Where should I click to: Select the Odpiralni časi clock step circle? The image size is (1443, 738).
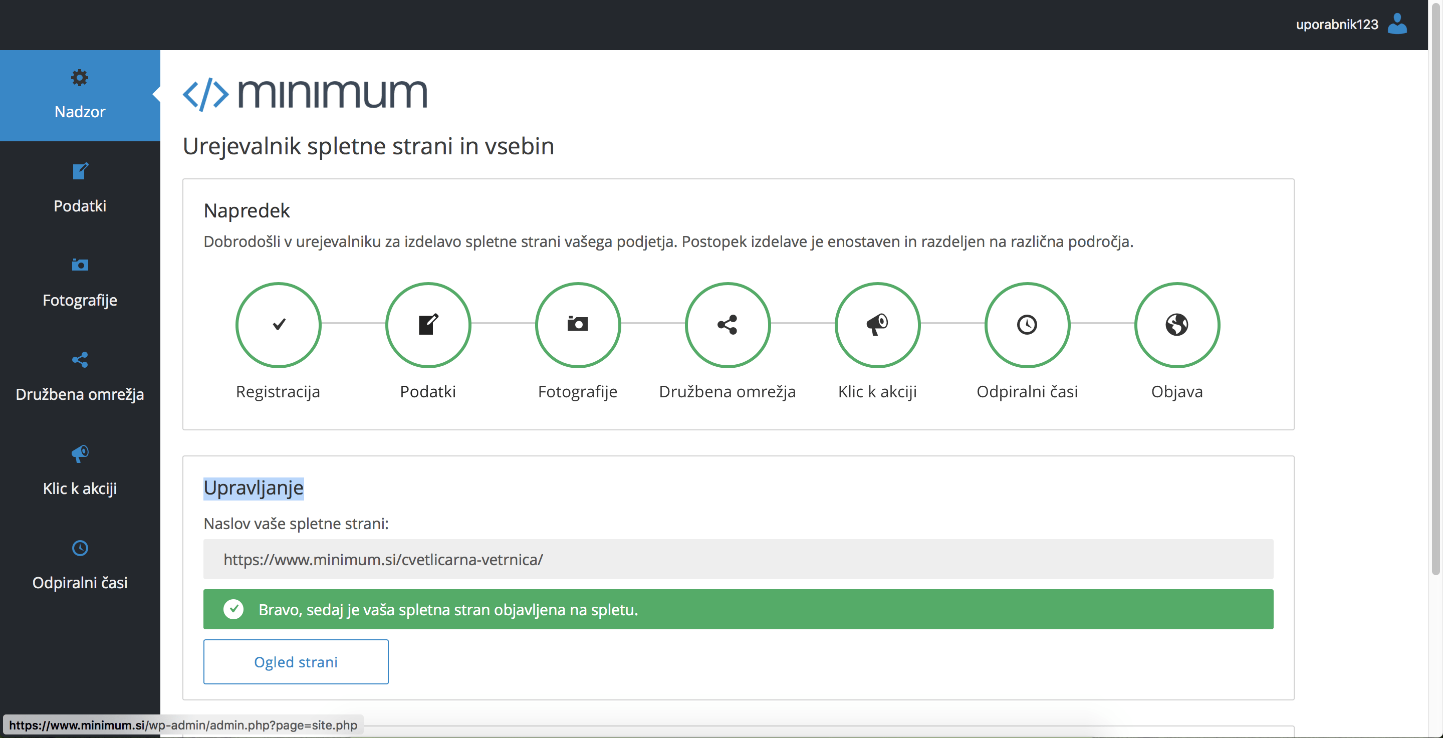pyautogui.click(x=1027, y=325)
